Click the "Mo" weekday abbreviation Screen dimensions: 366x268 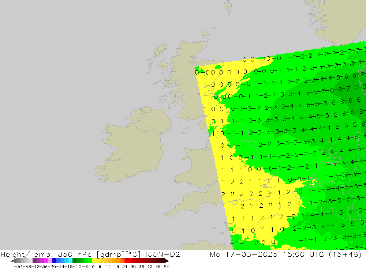pyautogui.click(x=215, y=254)
